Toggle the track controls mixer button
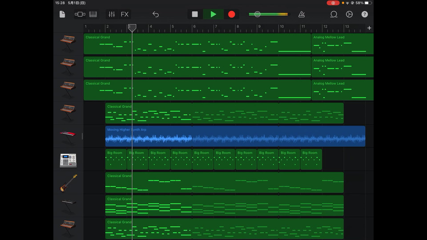 click(x=112, y=14)
